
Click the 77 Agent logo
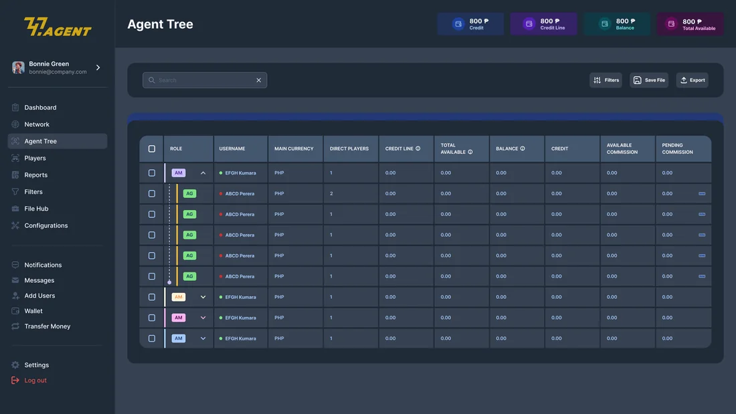point(58,27)
